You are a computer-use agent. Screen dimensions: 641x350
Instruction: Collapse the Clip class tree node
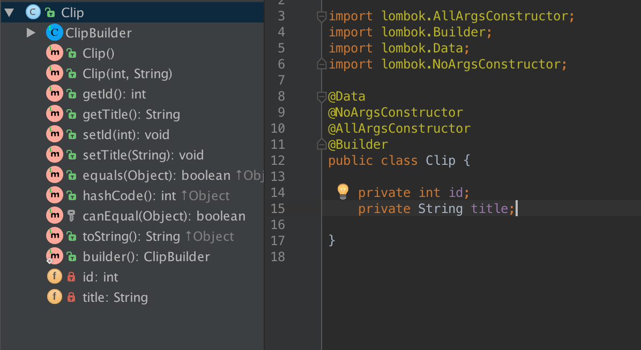pyautogui.click(x=9, y=13)
